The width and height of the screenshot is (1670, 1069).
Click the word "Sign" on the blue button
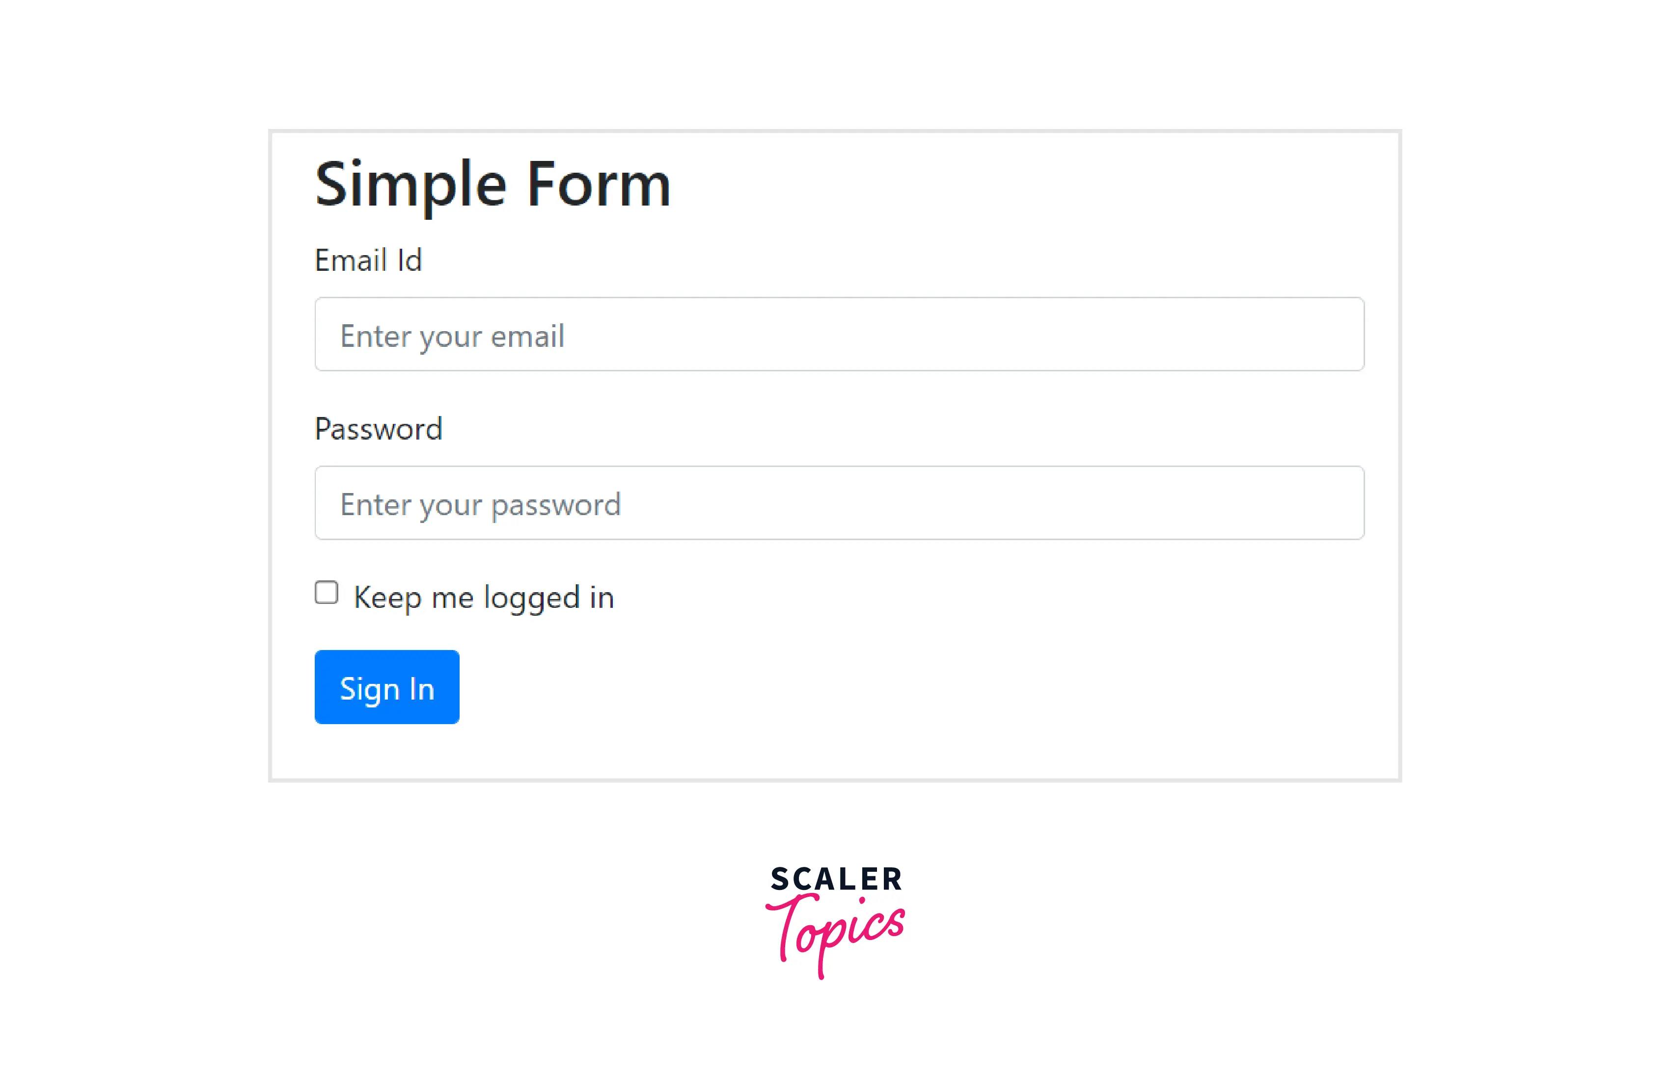click(369, 689)
